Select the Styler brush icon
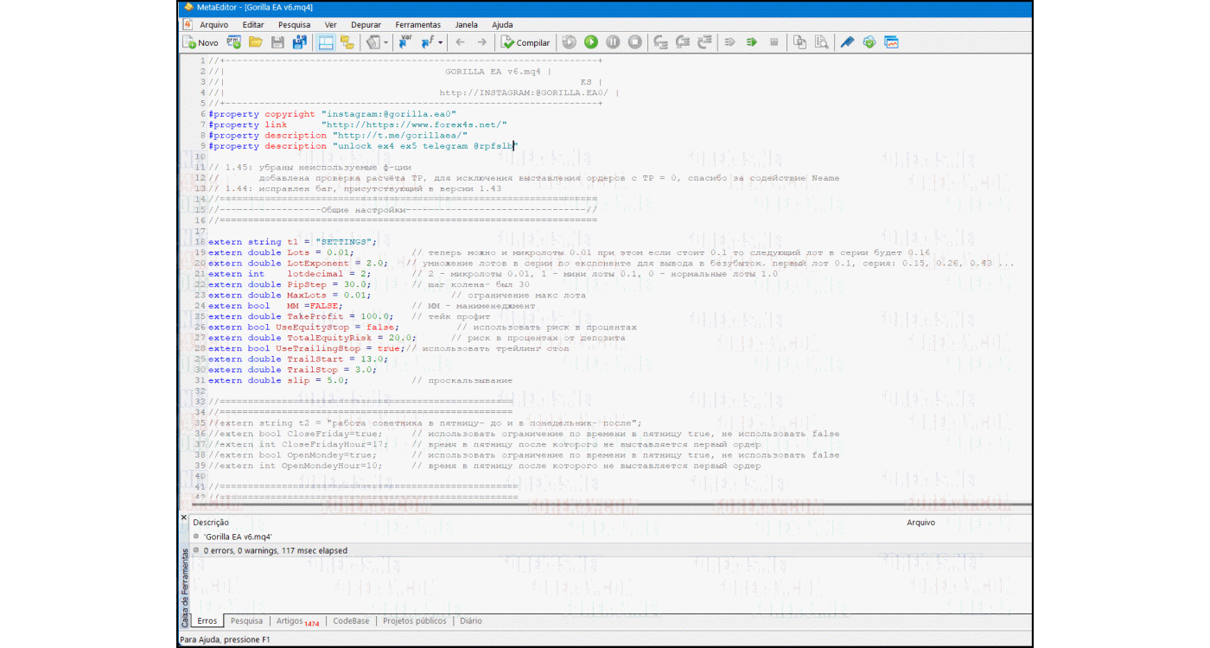The image size is (1210, 648). pyautogui.click(x=849, y=41)
